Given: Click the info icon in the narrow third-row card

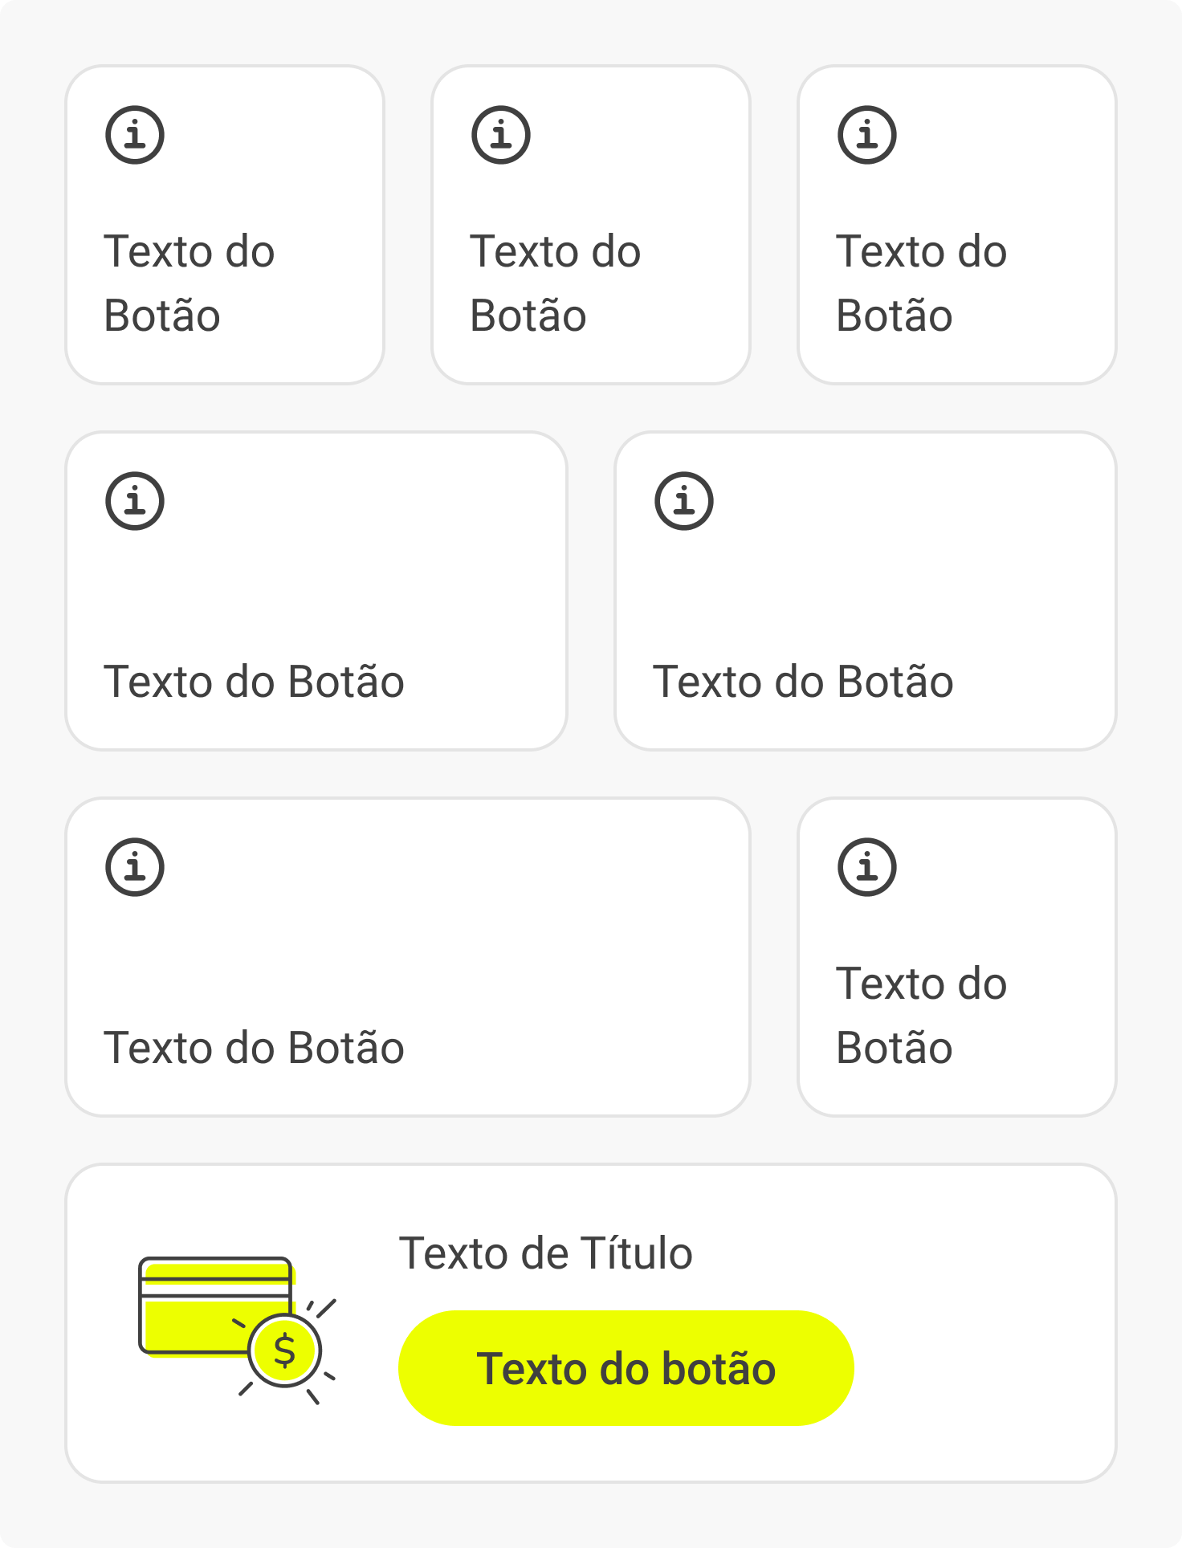Looking at the screenshot, I should 867,867.
